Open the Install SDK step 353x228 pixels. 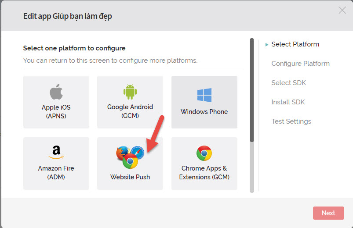(x=288, y=102)
